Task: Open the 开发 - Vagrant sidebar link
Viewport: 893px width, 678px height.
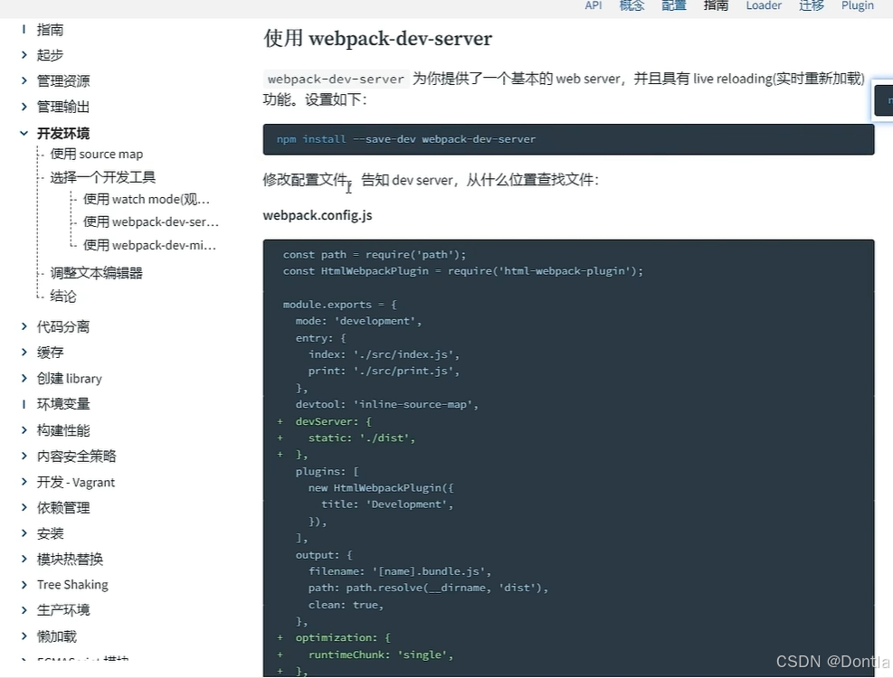Action: coord(76,482)
